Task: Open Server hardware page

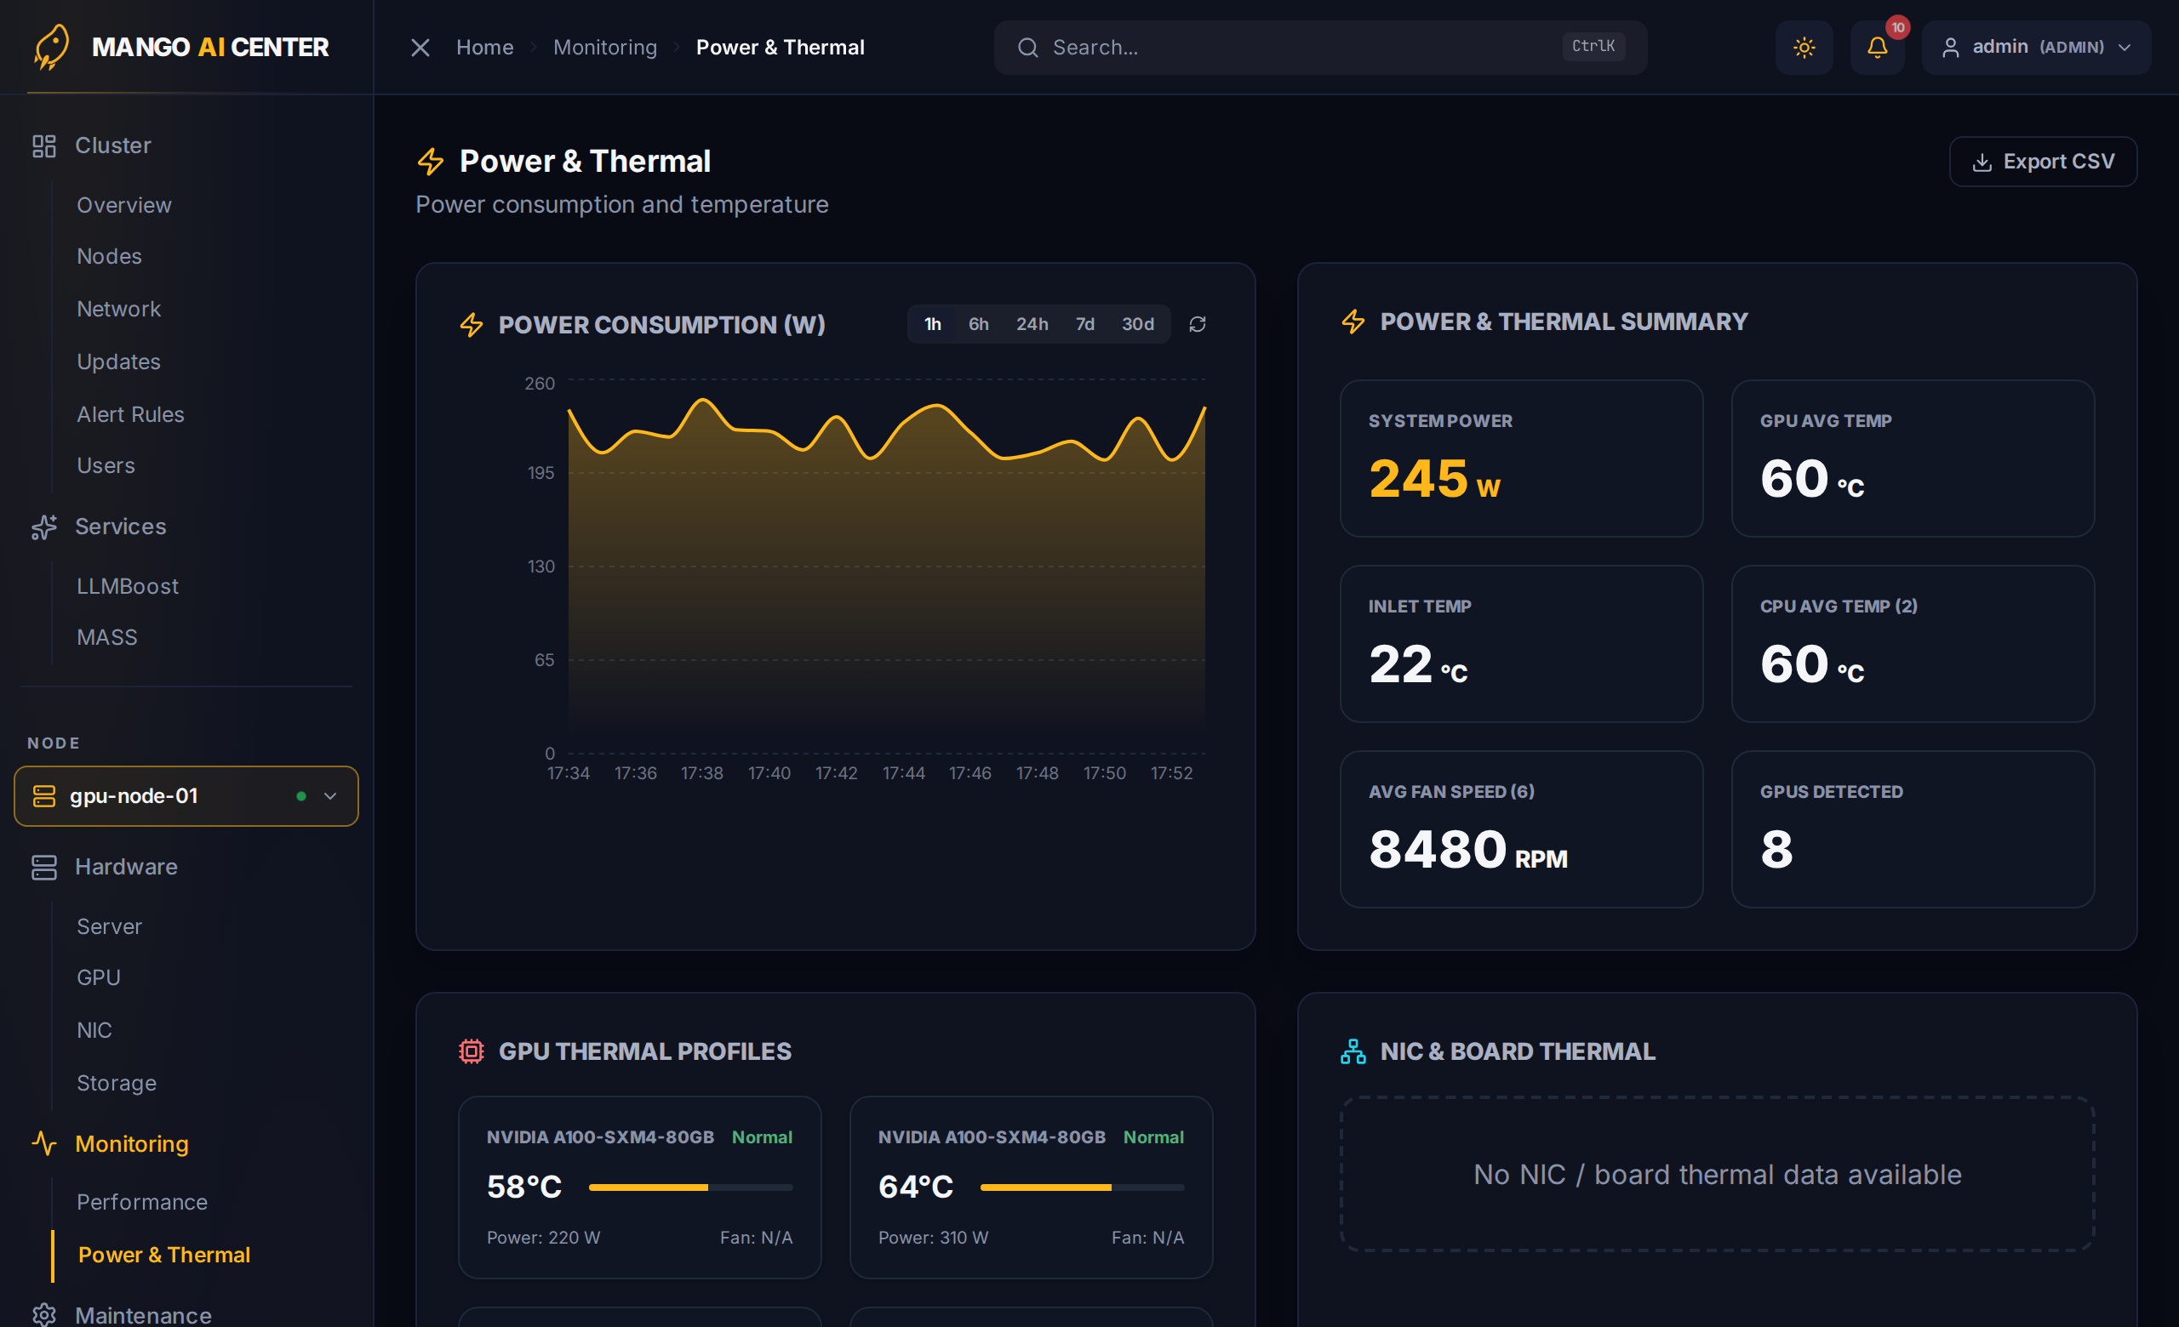Action: [x=109, y=927]
